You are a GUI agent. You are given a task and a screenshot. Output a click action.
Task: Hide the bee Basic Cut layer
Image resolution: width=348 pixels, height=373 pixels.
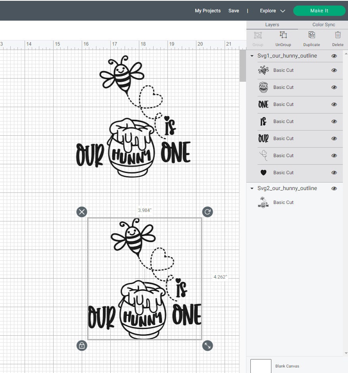(x=334, y=70)
